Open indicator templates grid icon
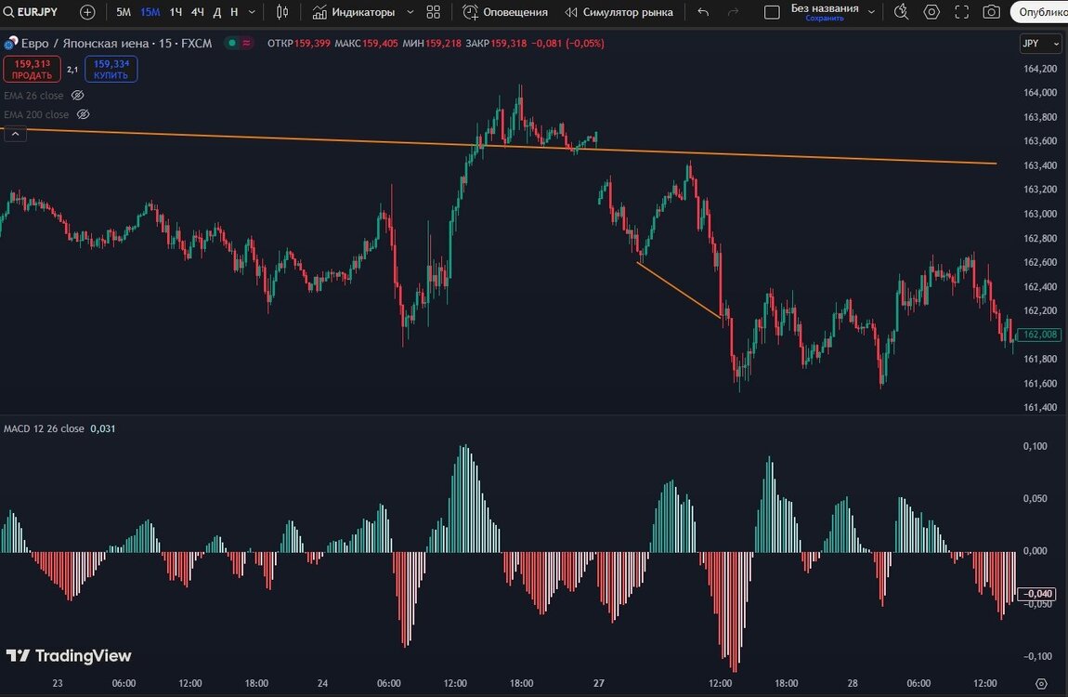 click(x=433, y=11)
